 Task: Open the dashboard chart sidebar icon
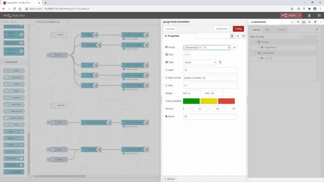pos(304,22)
